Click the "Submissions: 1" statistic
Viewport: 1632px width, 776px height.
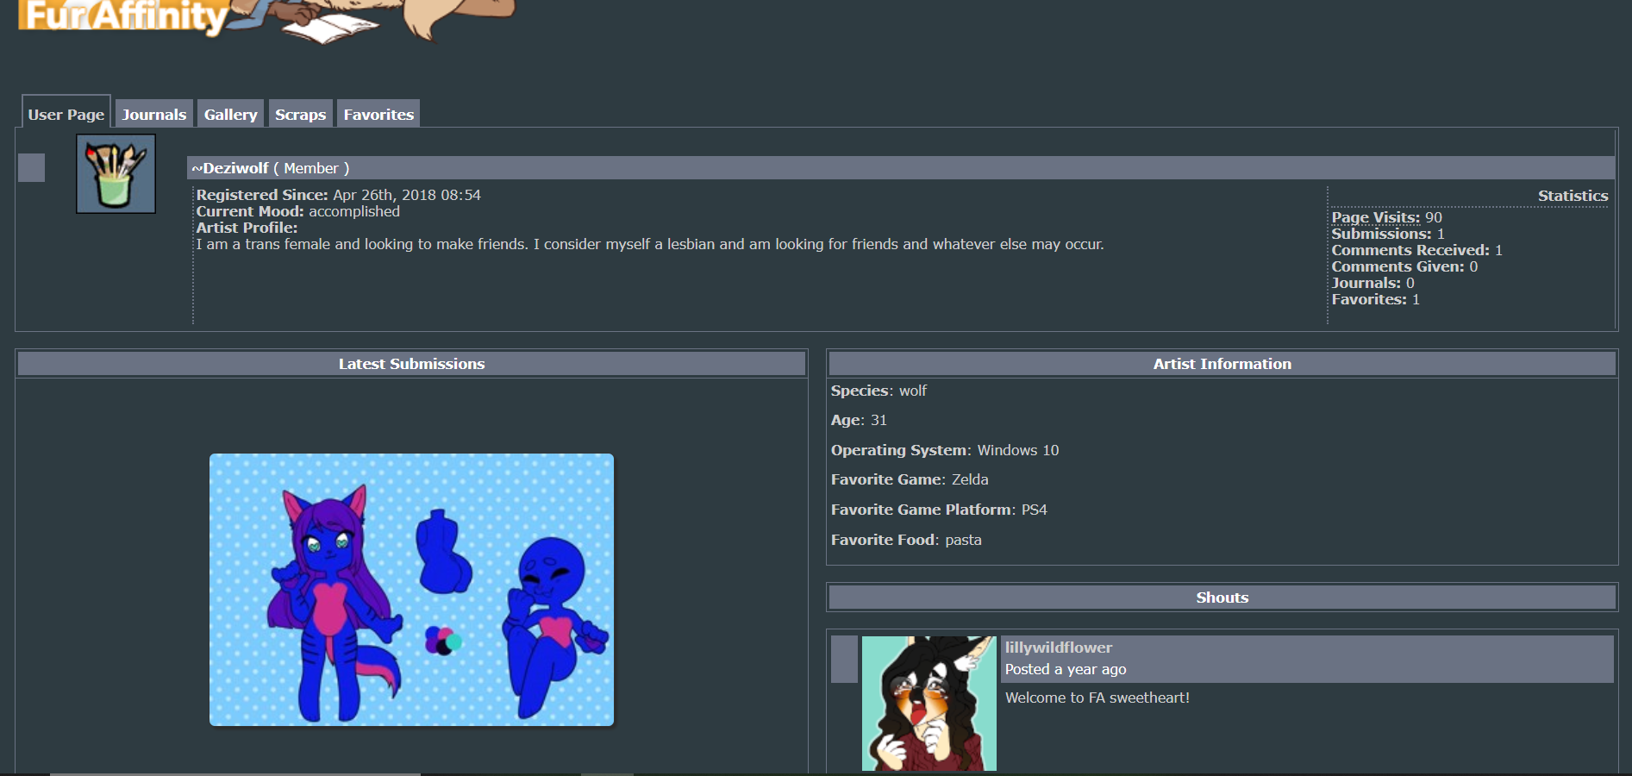[1388, 234]
